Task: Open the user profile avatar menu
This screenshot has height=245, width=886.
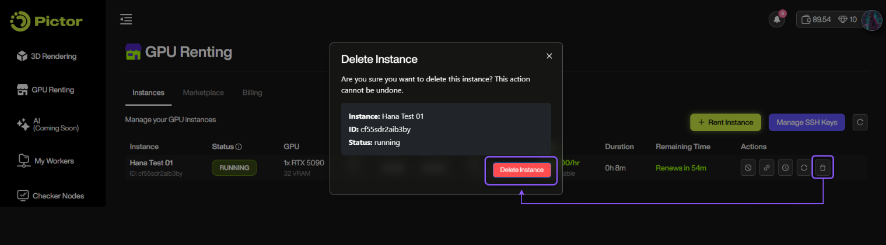Action: (x=871, y=19)
